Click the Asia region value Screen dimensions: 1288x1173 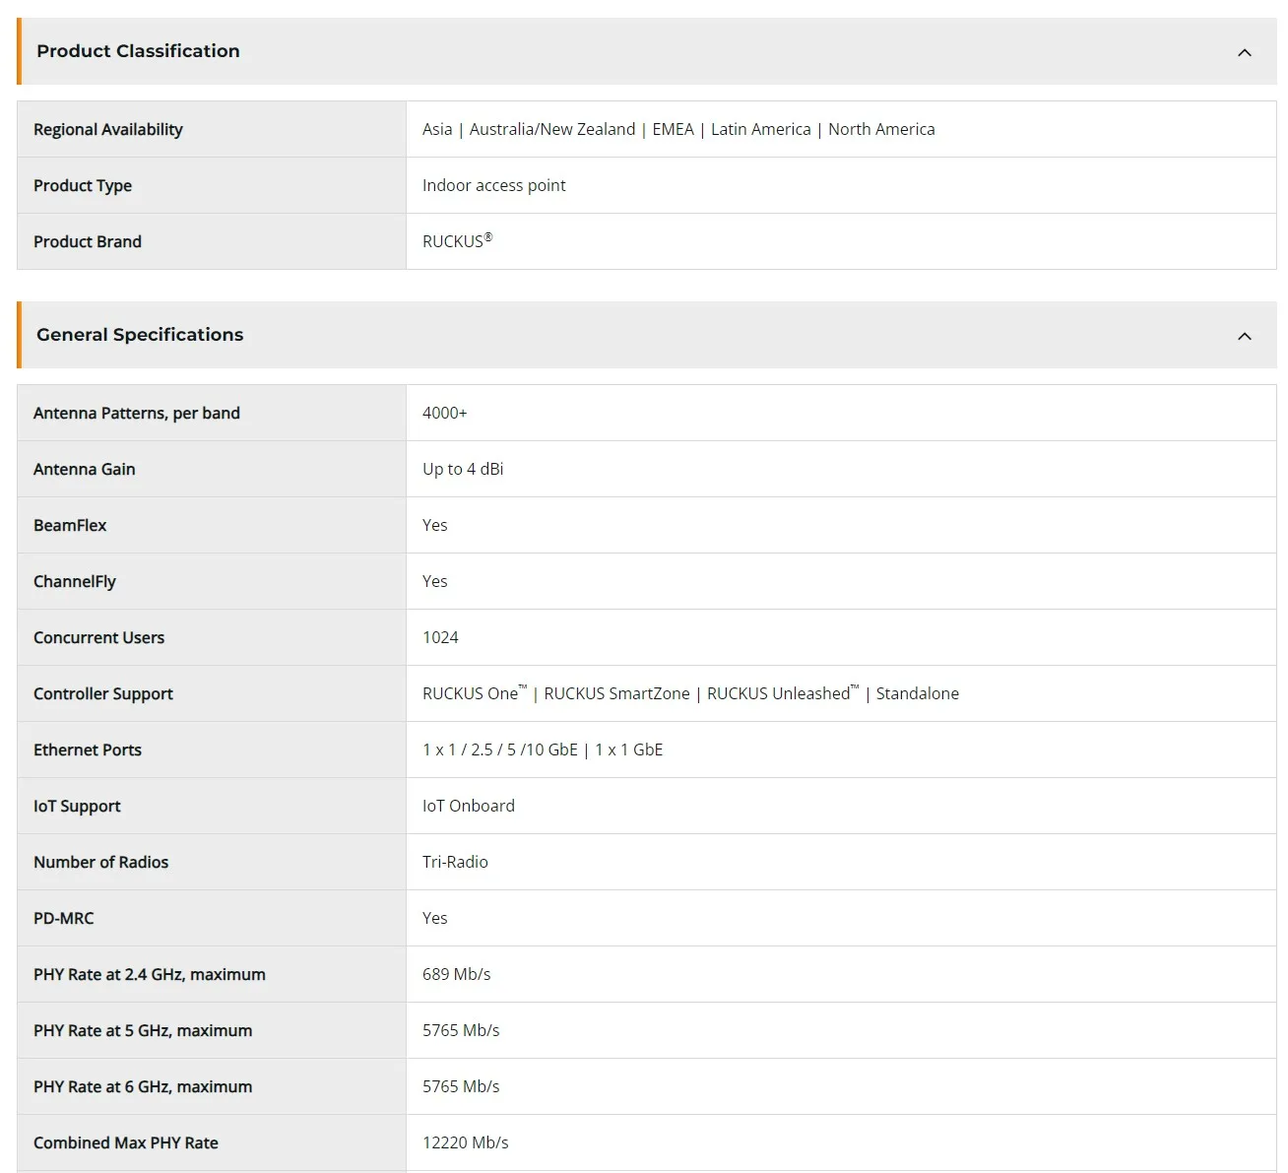(437, 129)
